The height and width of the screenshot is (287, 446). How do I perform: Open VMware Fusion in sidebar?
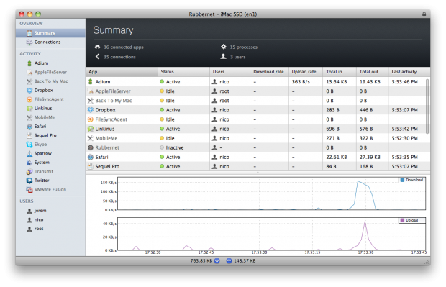(x=50, y=189)
